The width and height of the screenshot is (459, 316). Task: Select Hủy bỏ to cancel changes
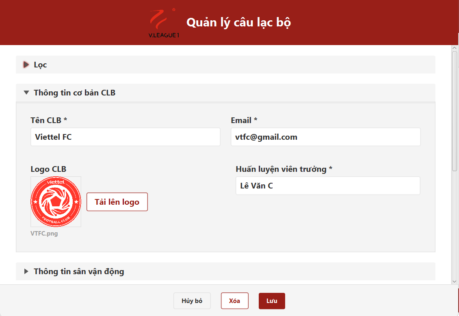coord(192,301)
